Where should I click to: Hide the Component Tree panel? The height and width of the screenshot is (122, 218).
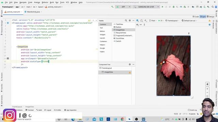(x=133, y=64)
